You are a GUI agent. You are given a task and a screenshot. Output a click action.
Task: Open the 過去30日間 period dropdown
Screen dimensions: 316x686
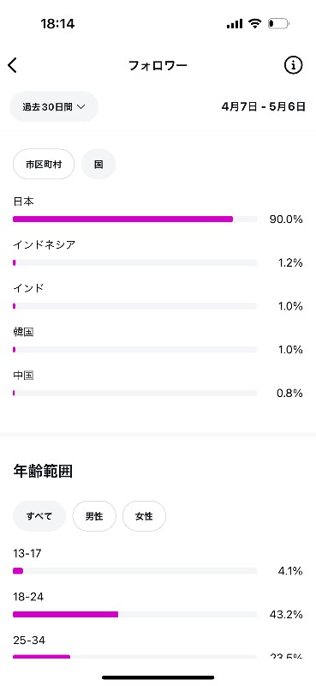pos(54,106)
